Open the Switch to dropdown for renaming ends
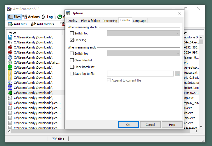Viewport: 212px width, 146px height. (144, 54)
